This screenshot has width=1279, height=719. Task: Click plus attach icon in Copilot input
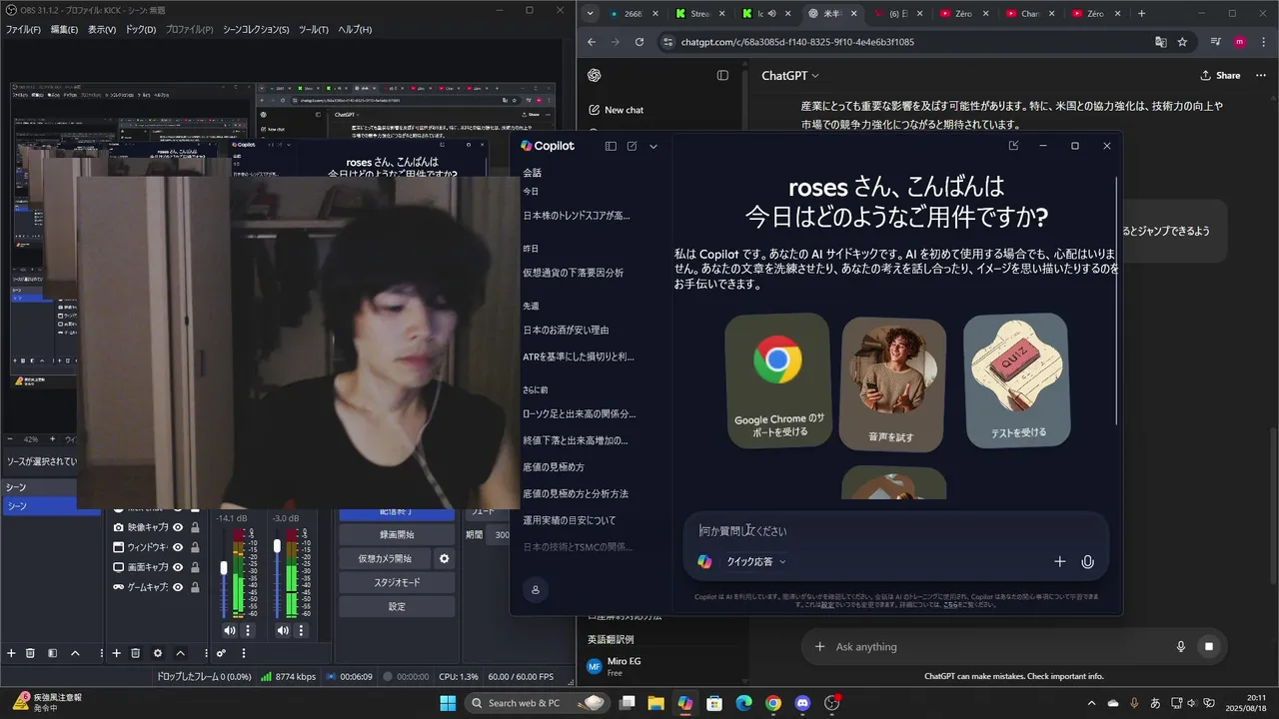click(1060, 562)
